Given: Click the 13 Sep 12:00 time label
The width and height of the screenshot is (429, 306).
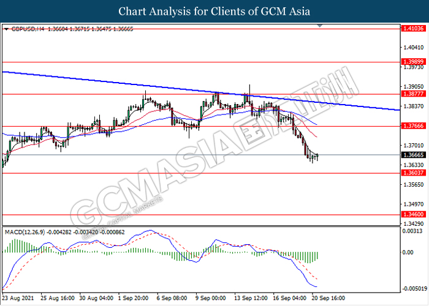Looking at the screenshot, I should 251,298.
